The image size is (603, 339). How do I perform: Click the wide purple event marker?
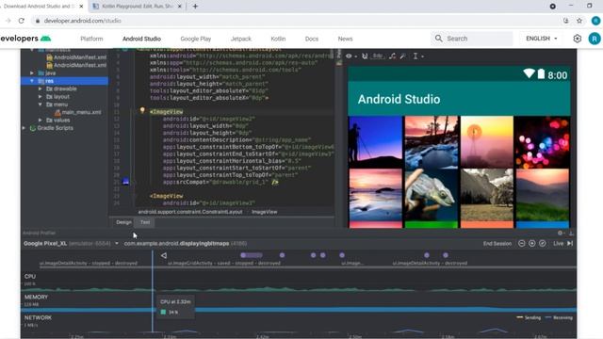click(252, 255)
